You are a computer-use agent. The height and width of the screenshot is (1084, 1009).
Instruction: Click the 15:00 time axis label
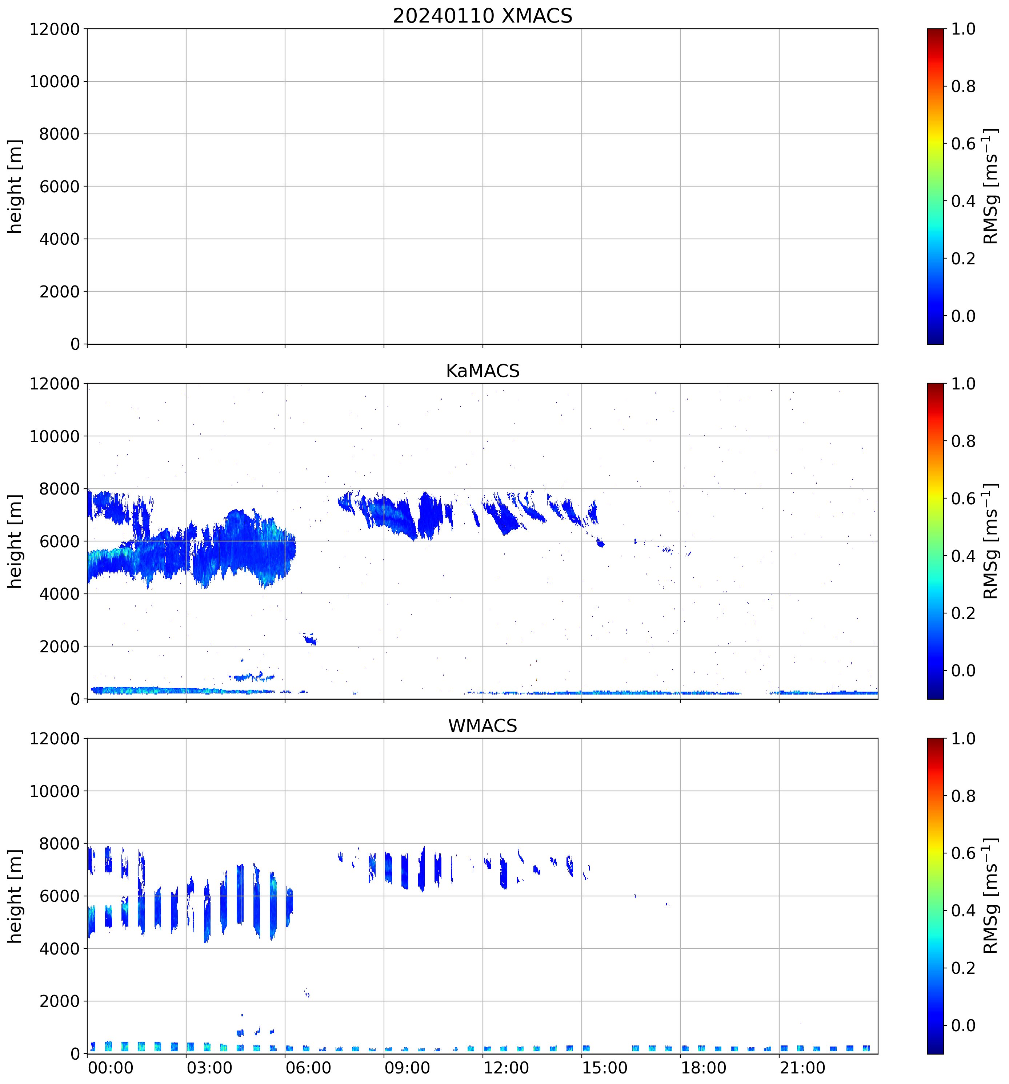tap(605, 1068)
